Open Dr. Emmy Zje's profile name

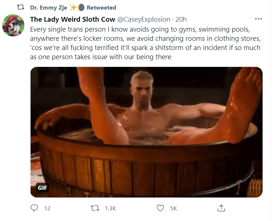pyautogui.click(x=49, y=8)
